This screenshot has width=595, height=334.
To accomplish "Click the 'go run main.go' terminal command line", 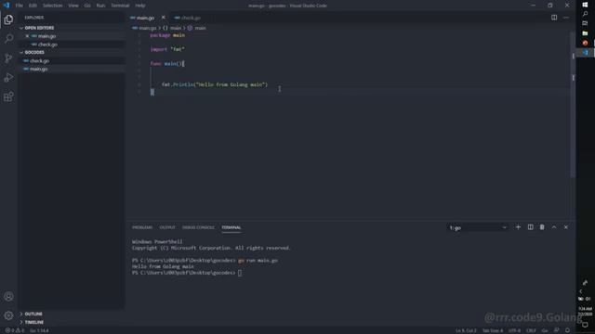I will [x=205, y=260].
